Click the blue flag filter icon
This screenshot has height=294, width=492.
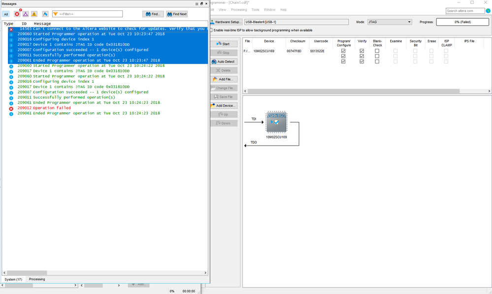coord(45,14)
